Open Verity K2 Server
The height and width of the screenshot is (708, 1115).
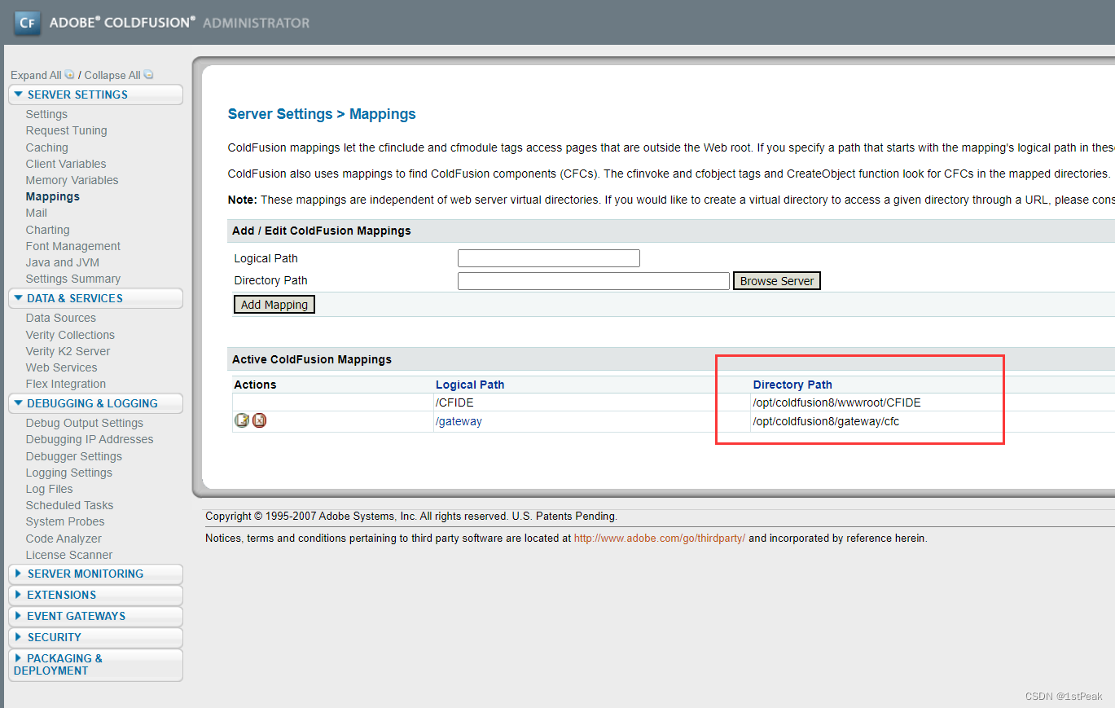pos(68,351)
